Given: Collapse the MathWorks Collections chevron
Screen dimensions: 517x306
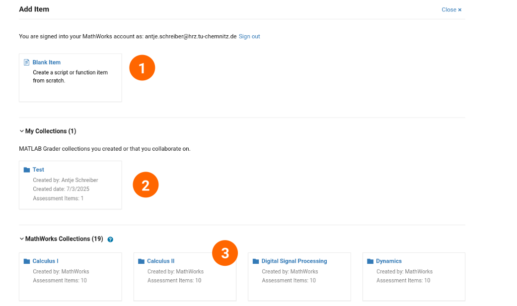Looking at the screenshot, I should tap(21, 239).
